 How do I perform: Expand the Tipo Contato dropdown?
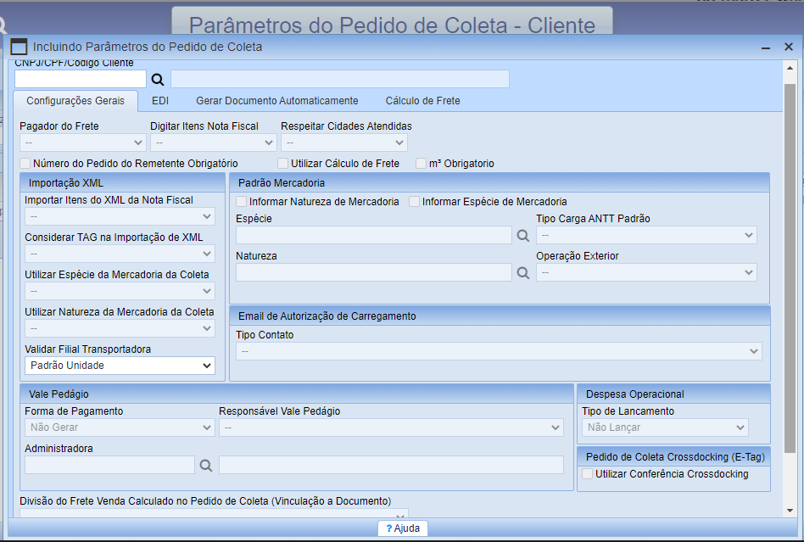[499, 351]
